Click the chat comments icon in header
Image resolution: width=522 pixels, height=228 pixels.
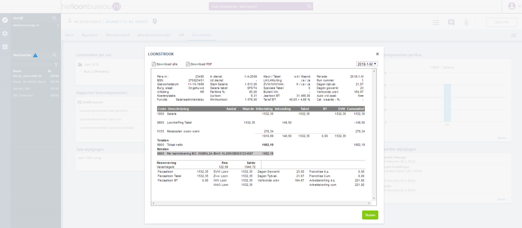451,22
